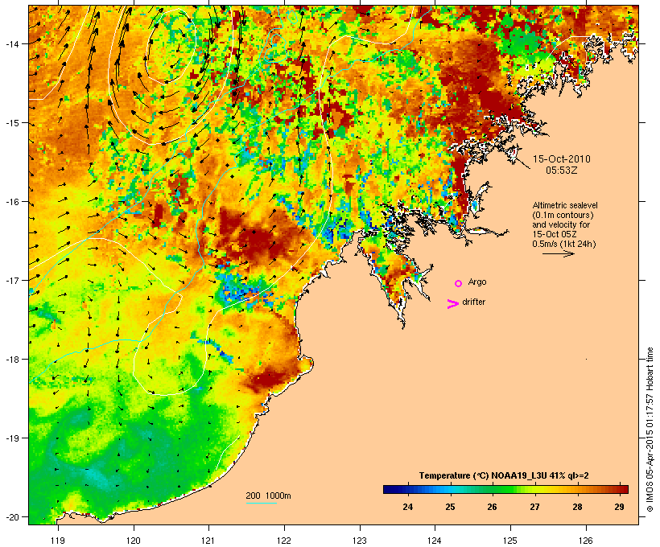
Task: Click the temperature color bar legend
Action: pyautogui.click(x=505, y=489)
